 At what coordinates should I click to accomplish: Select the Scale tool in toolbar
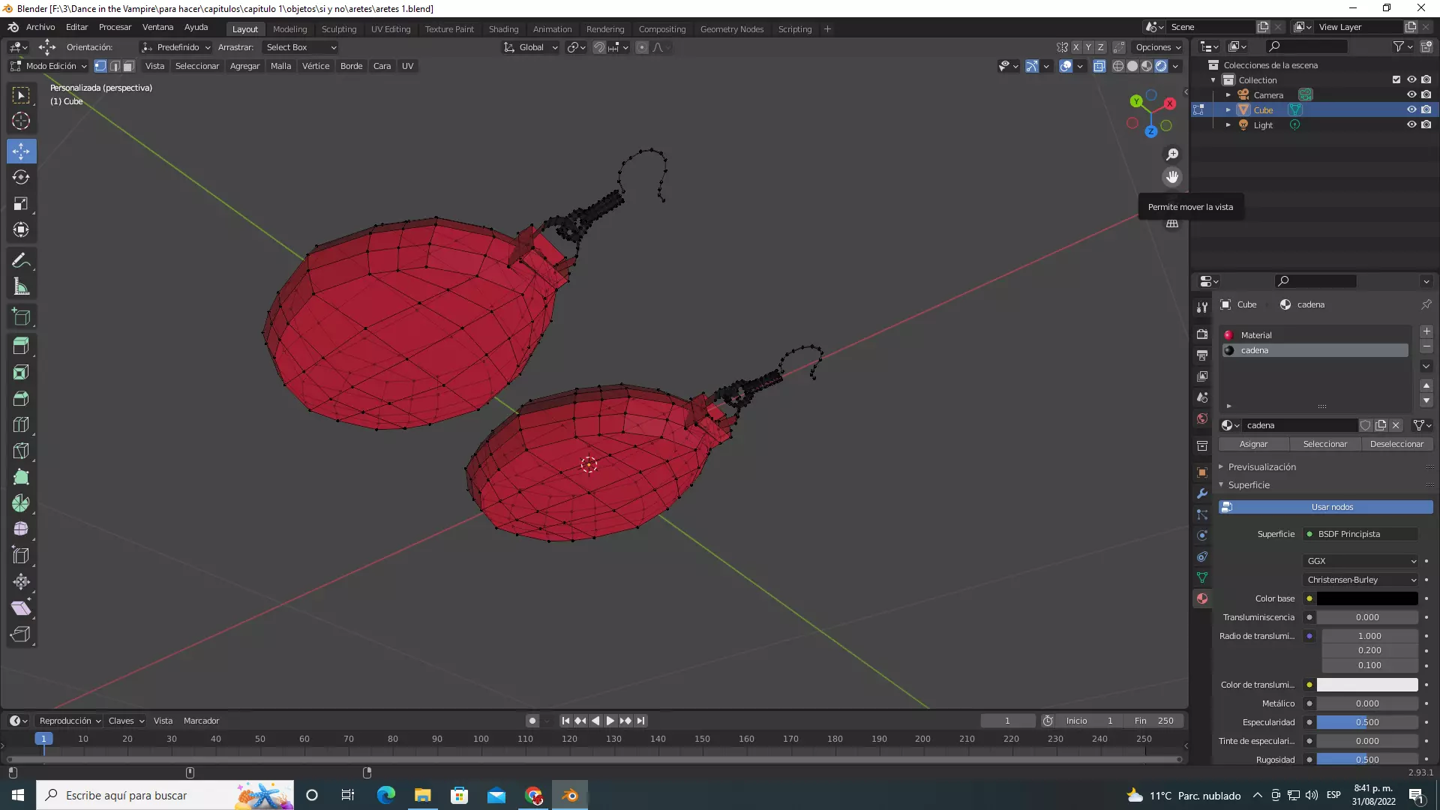pyautogui.click(x=21, y=204)
